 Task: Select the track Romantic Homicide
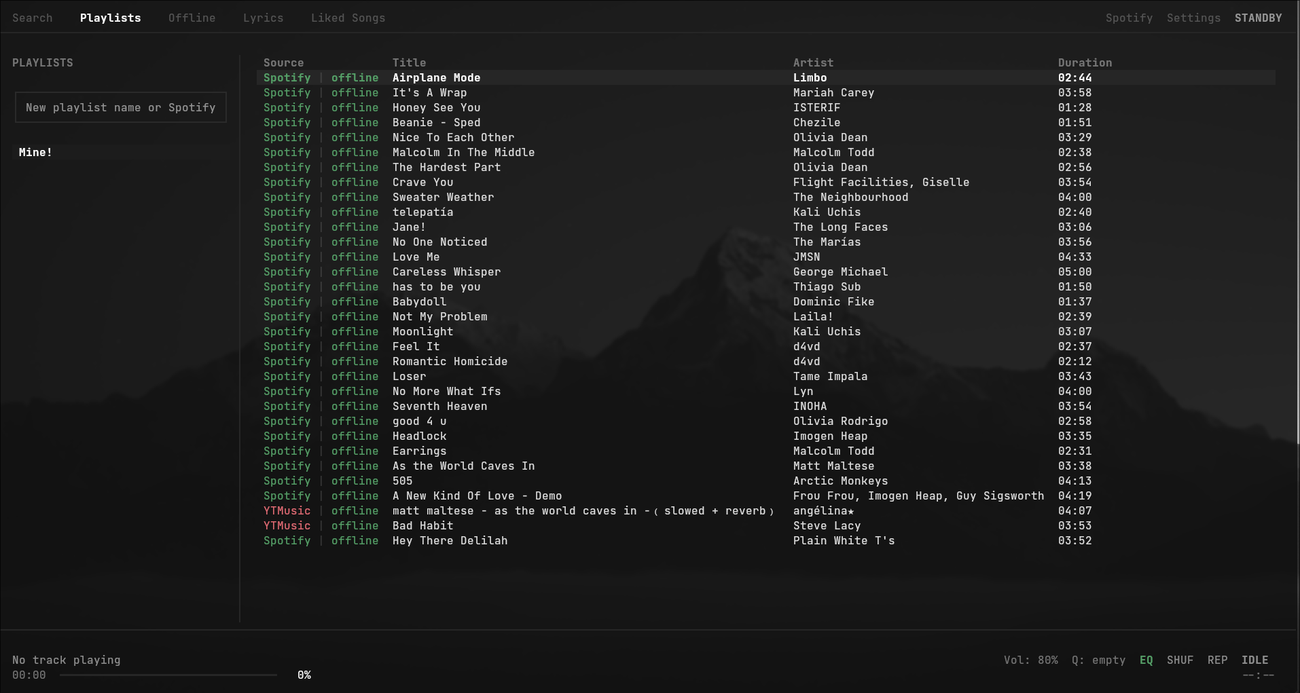pyautogui.click(x=766, y=361)
